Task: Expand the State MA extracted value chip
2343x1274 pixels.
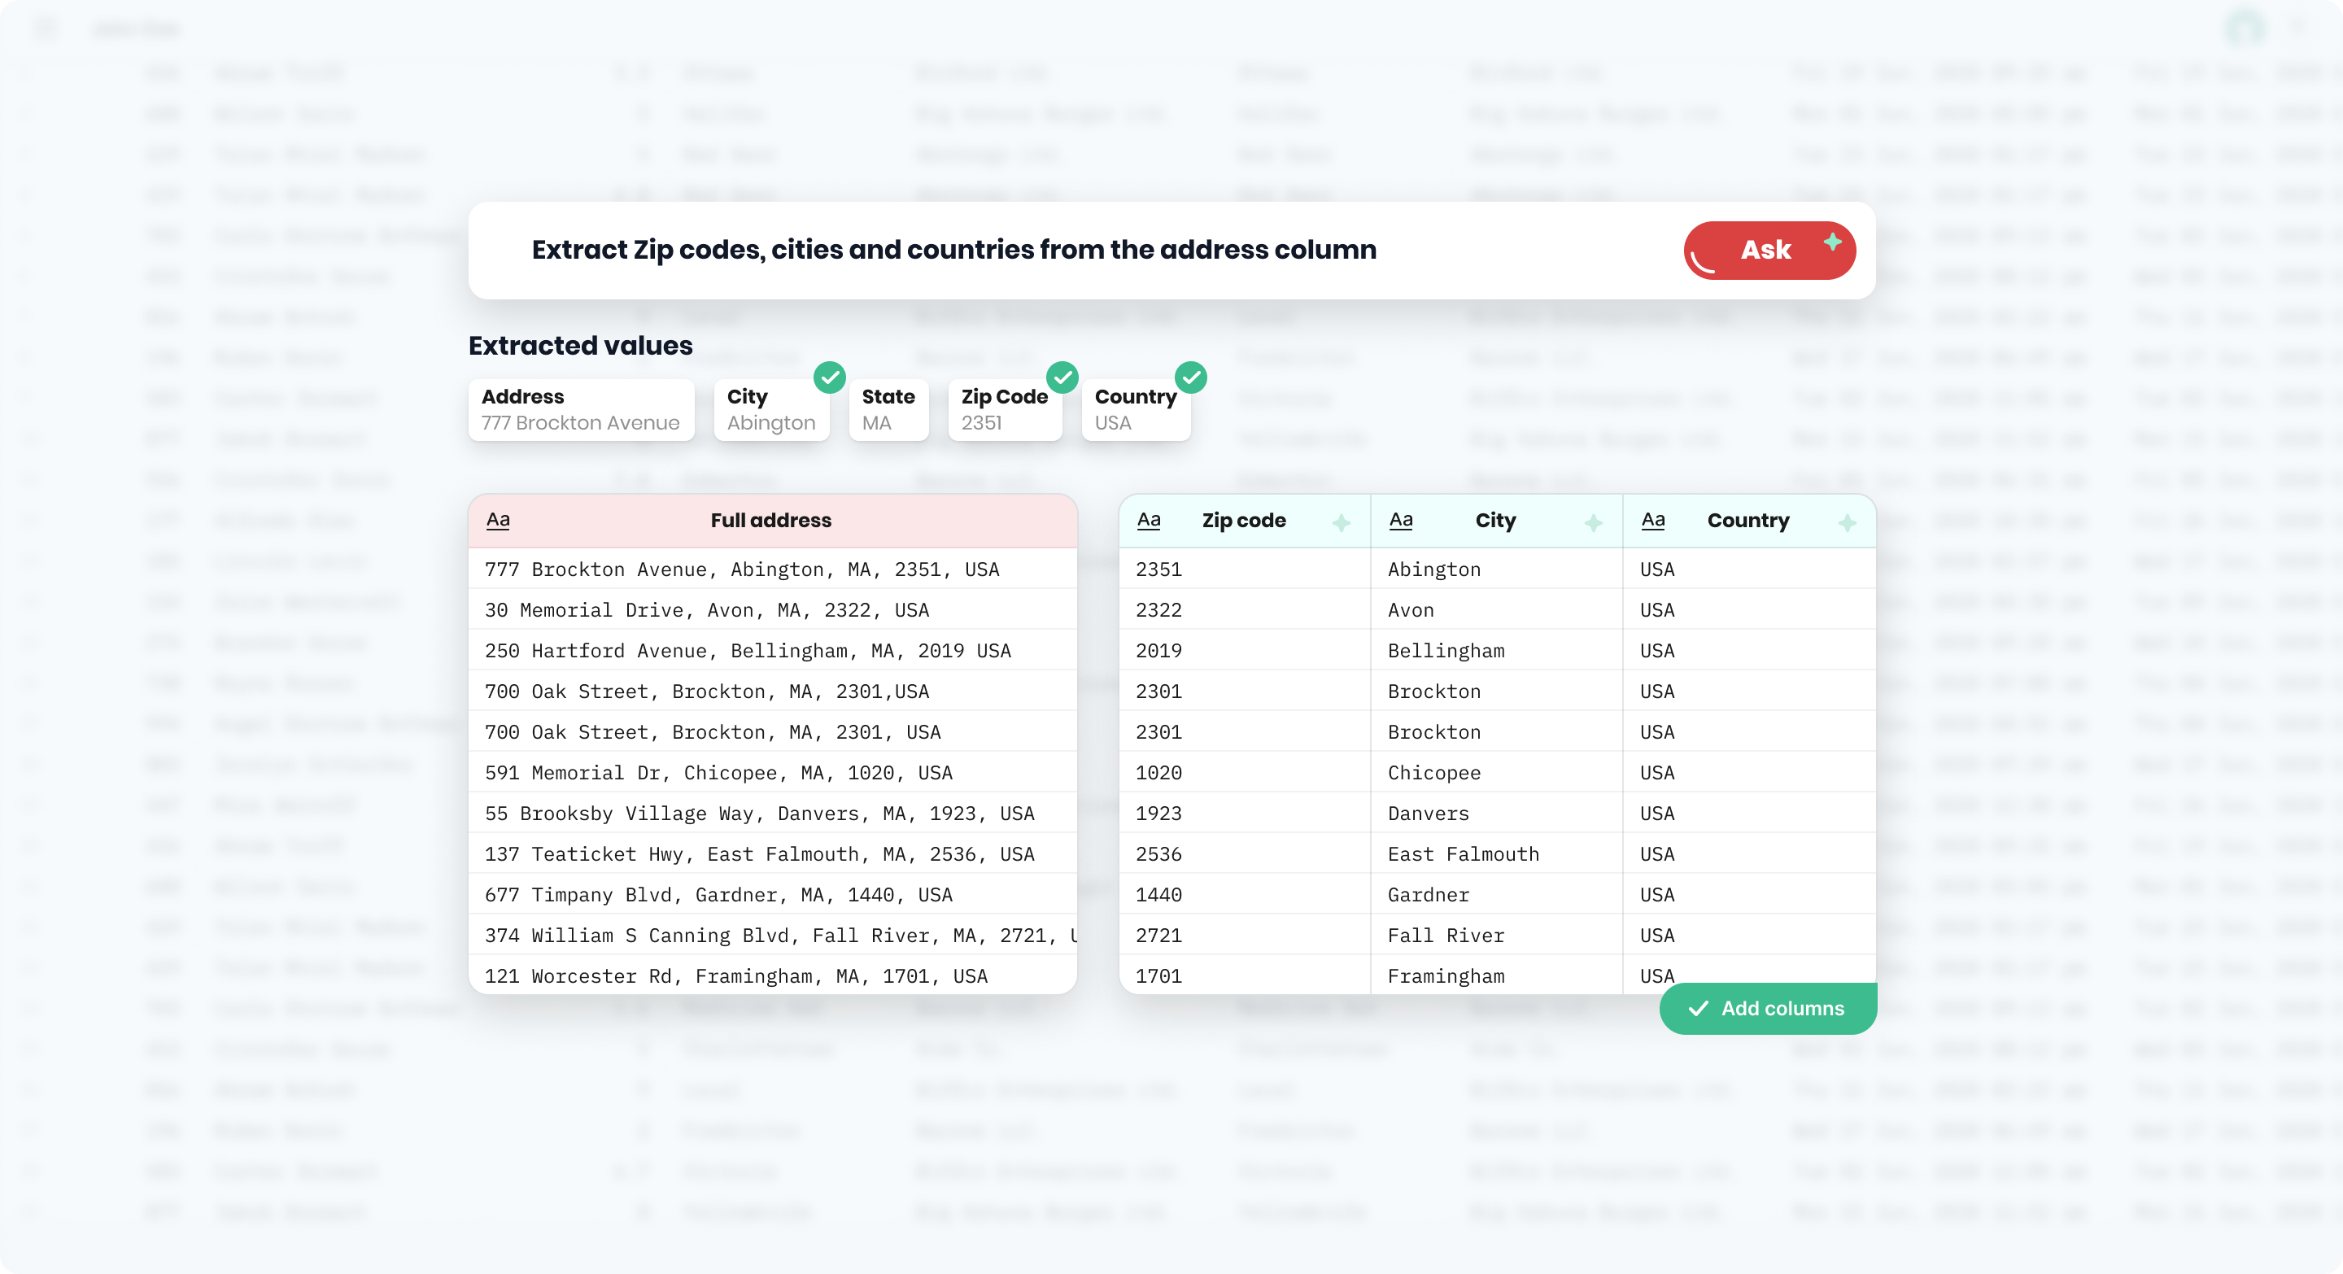Action: 888,409
